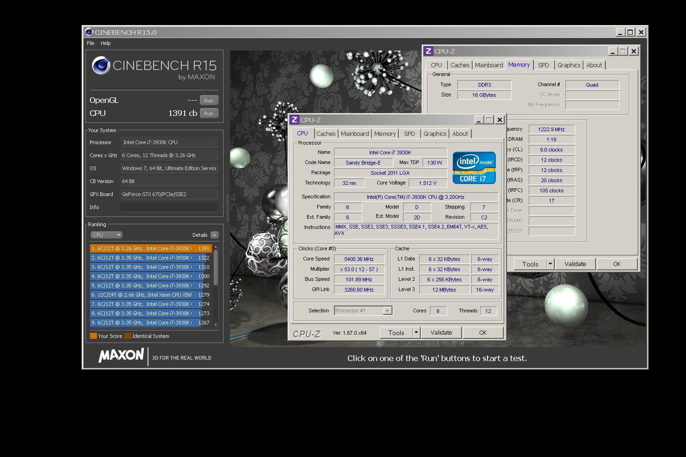The image size is (686, 457).
Task: Click the Core Speed value 5400.36 MHz
Action: pyautogui.click(x=359, y=259)
